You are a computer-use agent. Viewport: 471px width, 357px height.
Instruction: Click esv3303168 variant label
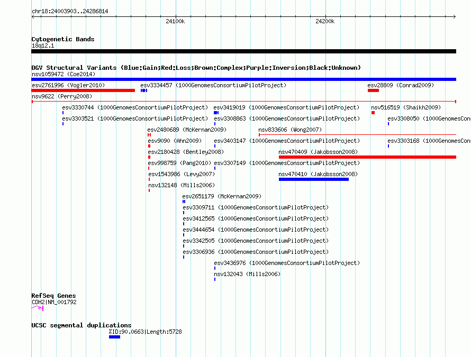click(429, 141)
